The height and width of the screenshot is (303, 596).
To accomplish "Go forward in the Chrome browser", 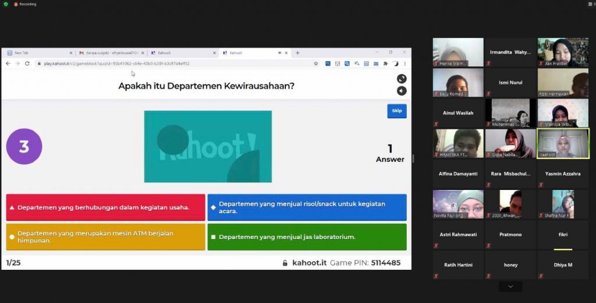I will point(17,64).
